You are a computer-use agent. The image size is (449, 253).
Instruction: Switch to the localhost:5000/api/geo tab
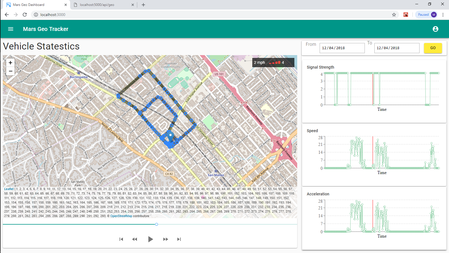click(104, 5)
